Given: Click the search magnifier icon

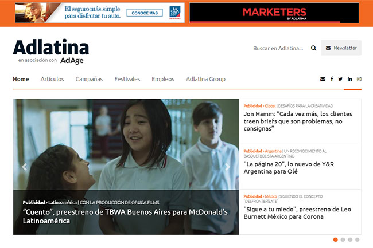Looking at the screenshot, I should 313,48.
